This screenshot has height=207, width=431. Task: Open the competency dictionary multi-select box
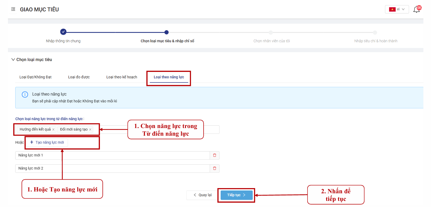pos(155,130)
